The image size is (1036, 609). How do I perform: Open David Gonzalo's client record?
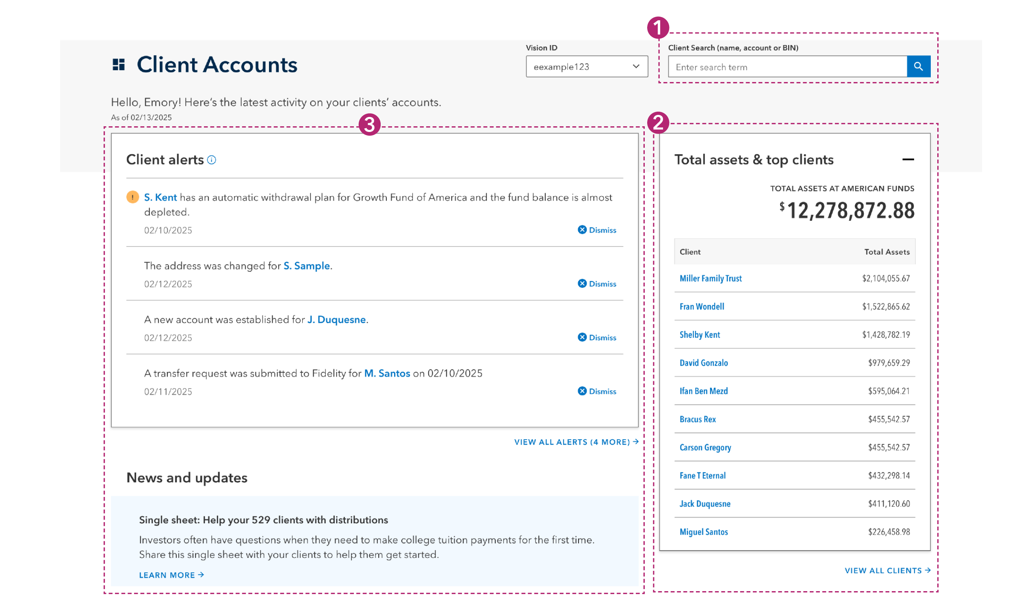(703, 363)
